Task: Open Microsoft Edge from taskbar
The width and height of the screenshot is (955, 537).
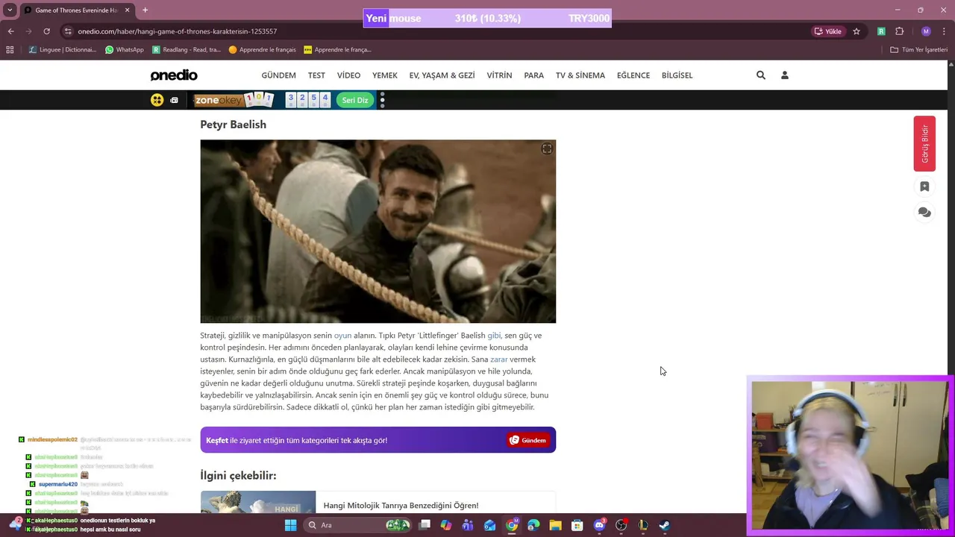Action: tap(533, 525)
